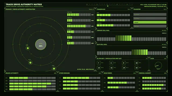This screenshot has width=172, height=96.
Task: Click the PORT orbit node marker
Action: [28, 48]
